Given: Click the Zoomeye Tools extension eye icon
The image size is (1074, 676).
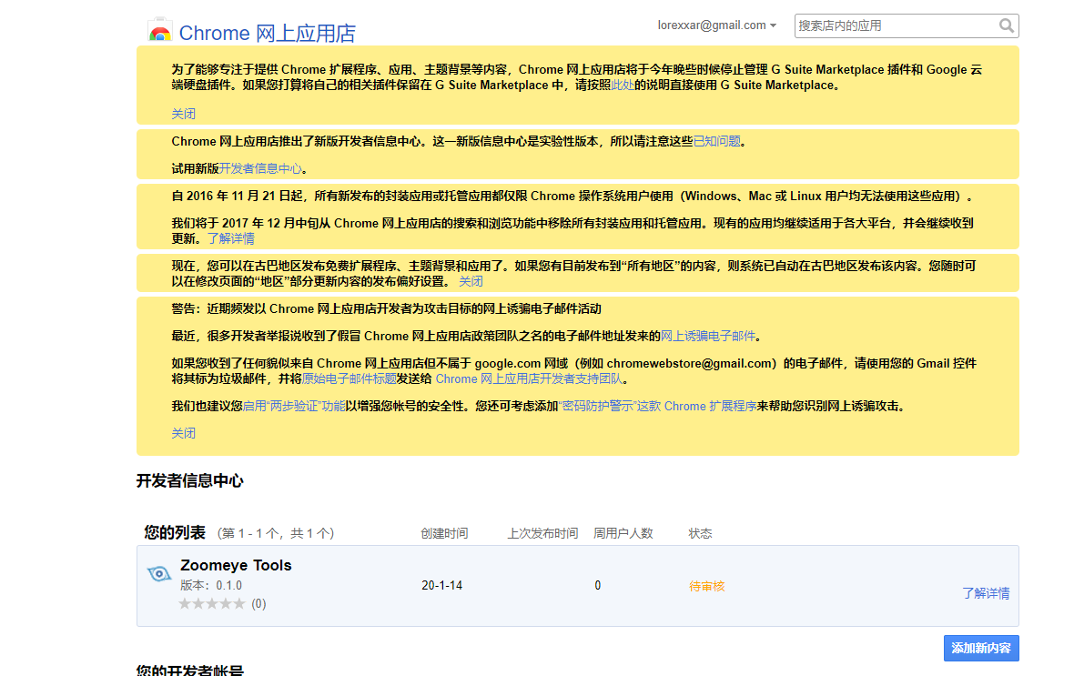Looking at the screenshot, I should click(159, 574).
